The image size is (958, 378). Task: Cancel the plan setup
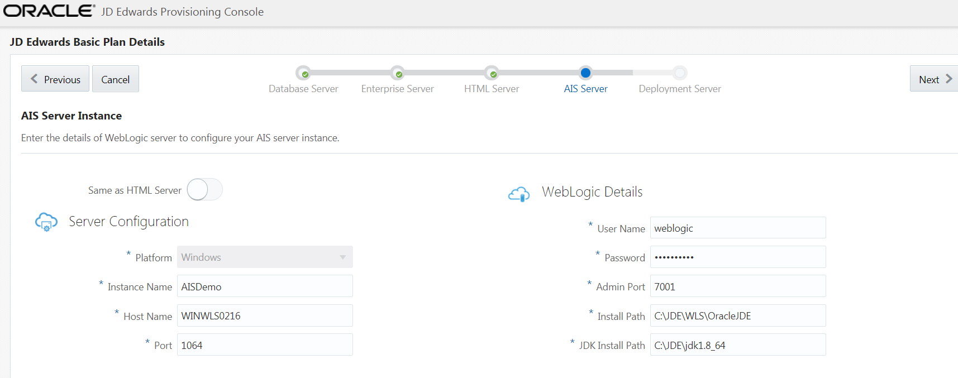pos(116,79)
